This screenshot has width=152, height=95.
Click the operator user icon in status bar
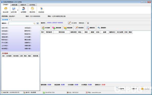pos(24,92)
